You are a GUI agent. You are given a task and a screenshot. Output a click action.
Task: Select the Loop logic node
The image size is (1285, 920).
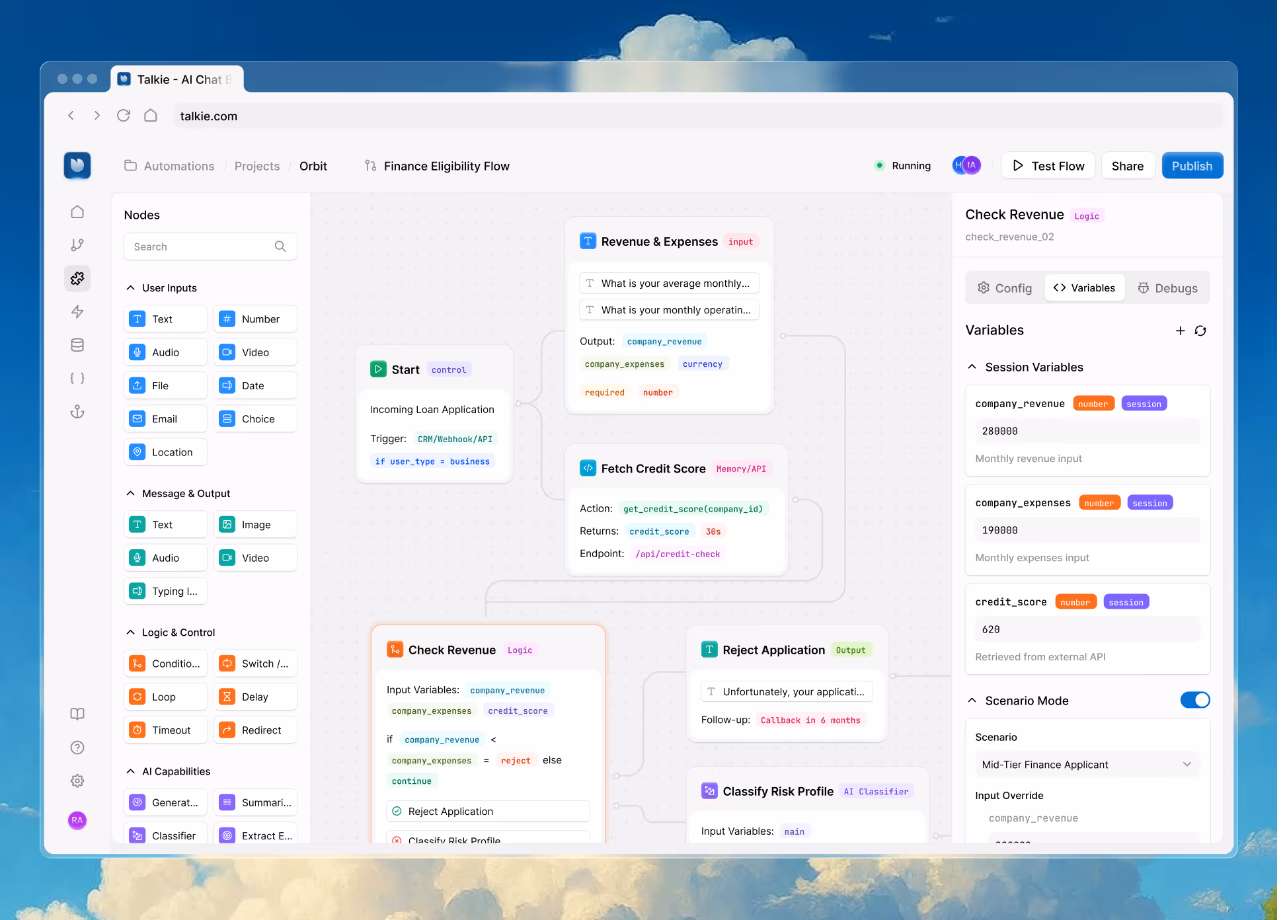[165, 697]
